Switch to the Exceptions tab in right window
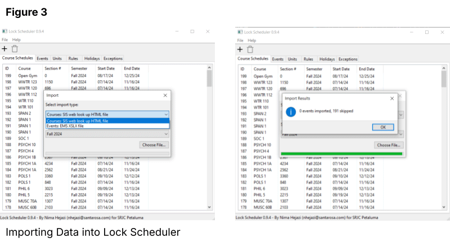The image size is (450, 246). coord(348,58)
